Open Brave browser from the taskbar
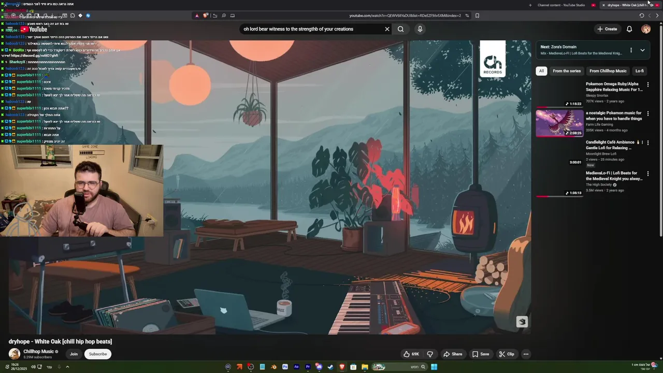 click(x=342, y=367)
